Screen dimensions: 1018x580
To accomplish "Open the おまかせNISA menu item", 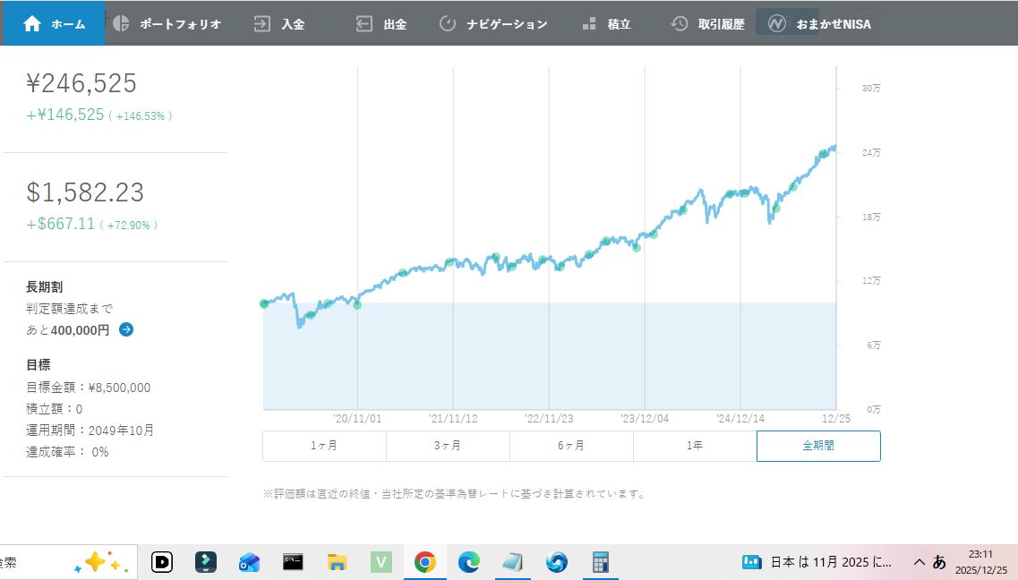I will coord(820,24).
